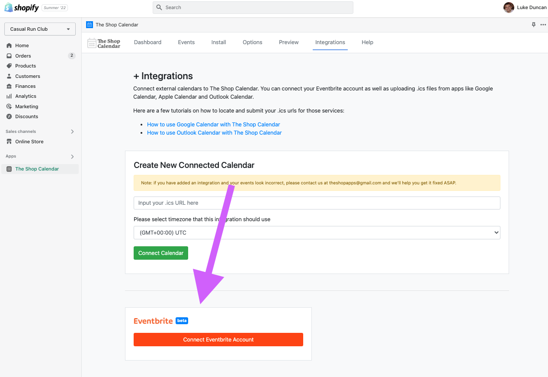The height and width of the screenshot is (377, 548).
Task: Click the Eventbrite logo
Action: (x=153, y=321)
